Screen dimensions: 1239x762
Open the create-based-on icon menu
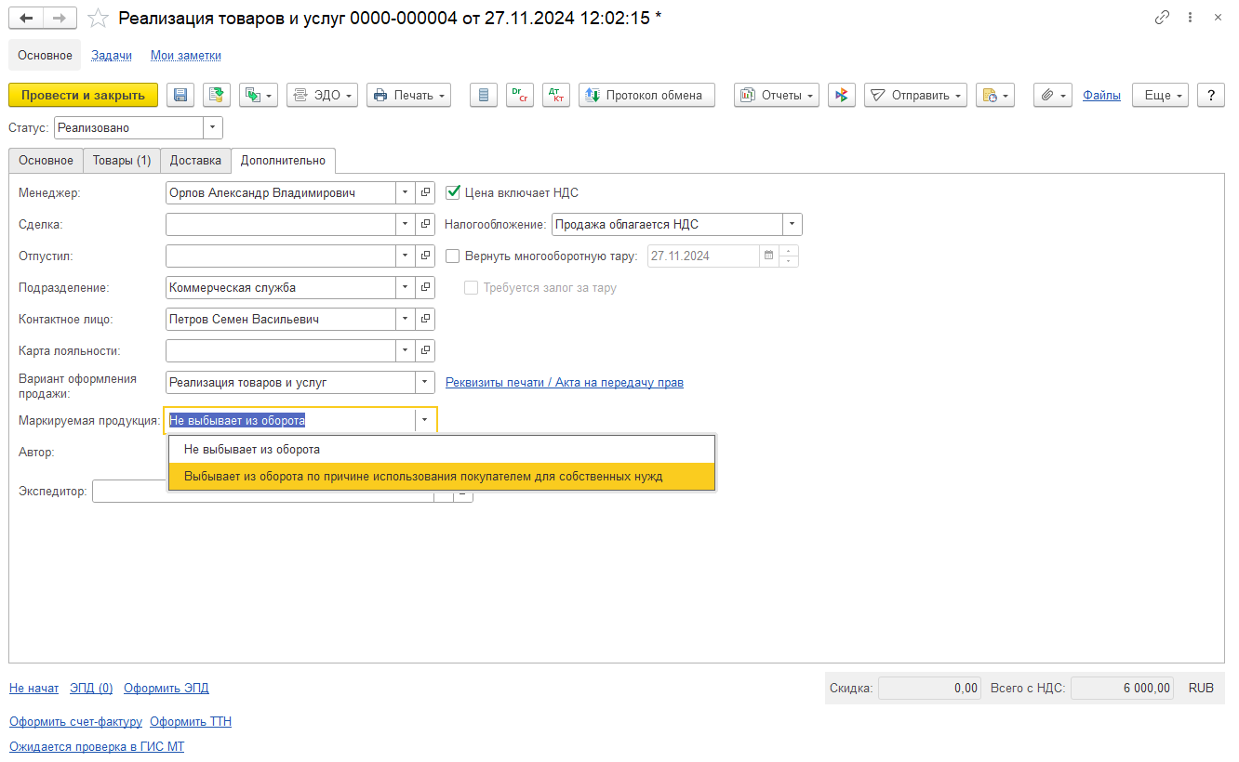(259, 95)
